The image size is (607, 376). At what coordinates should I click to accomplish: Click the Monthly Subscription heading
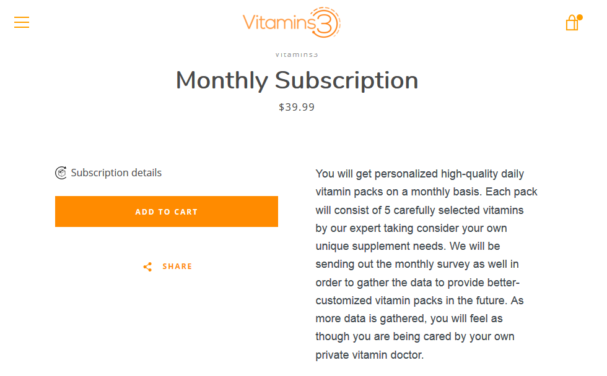[x=297, y=80]
